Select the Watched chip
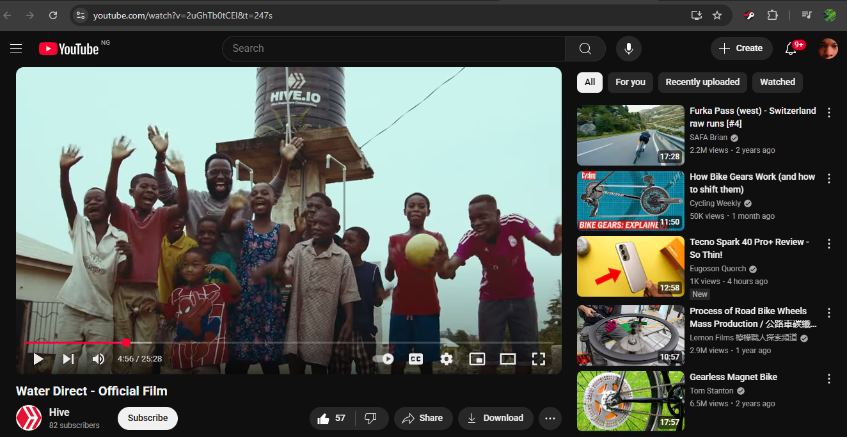This screenshot has width=847, height=437. [777, 83]
